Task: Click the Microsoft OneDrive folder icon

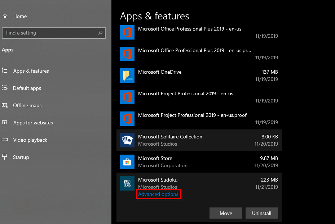Action: pyautogui.click(x=127, y=76)
